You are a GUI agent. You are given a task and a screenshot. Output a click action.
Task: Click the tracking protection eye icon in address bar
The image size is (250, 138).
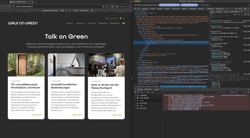104,6
